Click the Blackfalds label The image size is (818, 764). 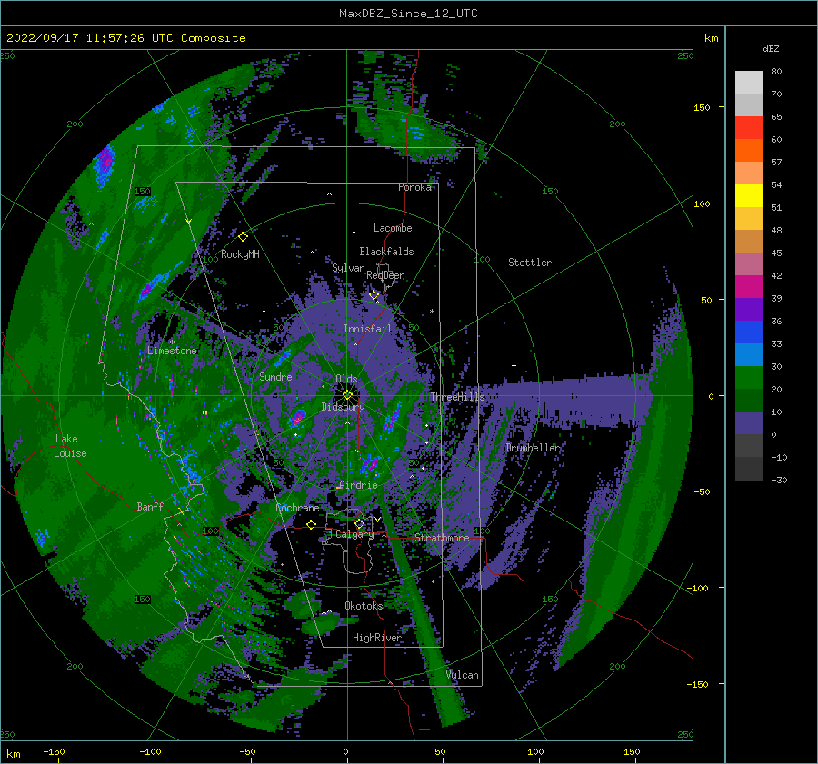click(386, 252)
